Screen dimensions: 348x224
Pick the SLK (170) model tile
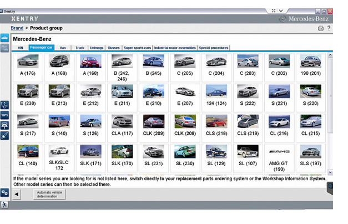(122, 158)
